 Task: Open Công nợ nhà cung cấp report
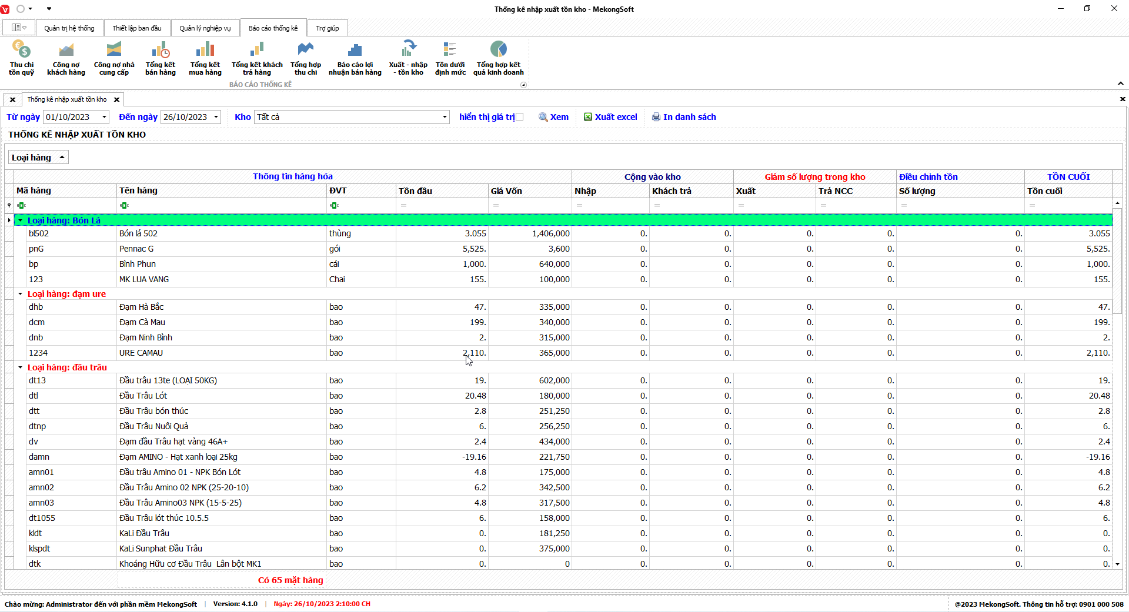114,58
